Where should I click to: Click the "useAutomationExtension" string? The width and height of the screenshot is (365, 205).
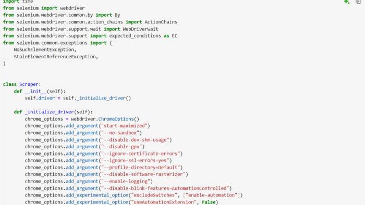[x=164, y=202]
